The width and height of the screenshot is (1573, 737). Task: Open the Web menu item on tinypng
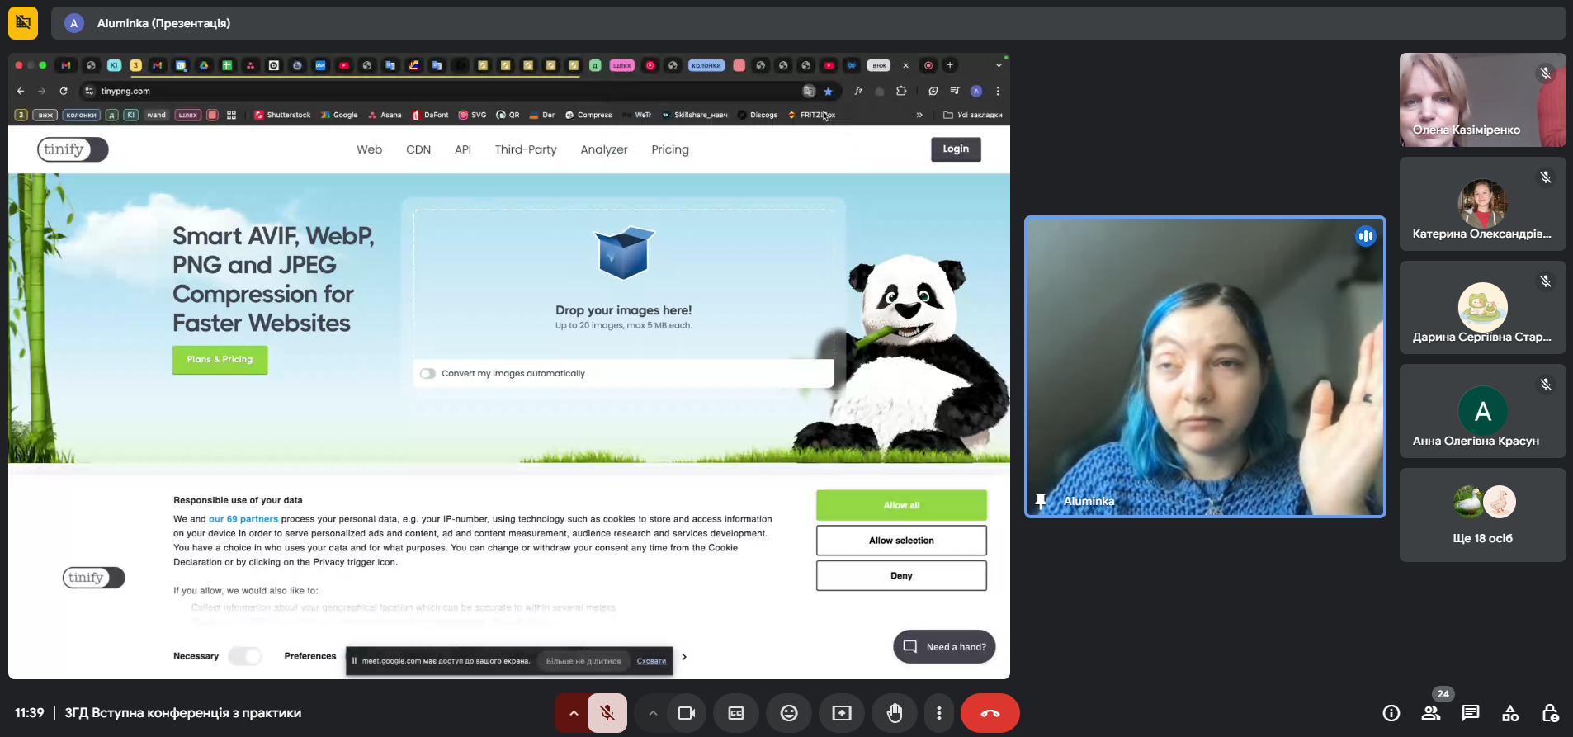(369, 149)
